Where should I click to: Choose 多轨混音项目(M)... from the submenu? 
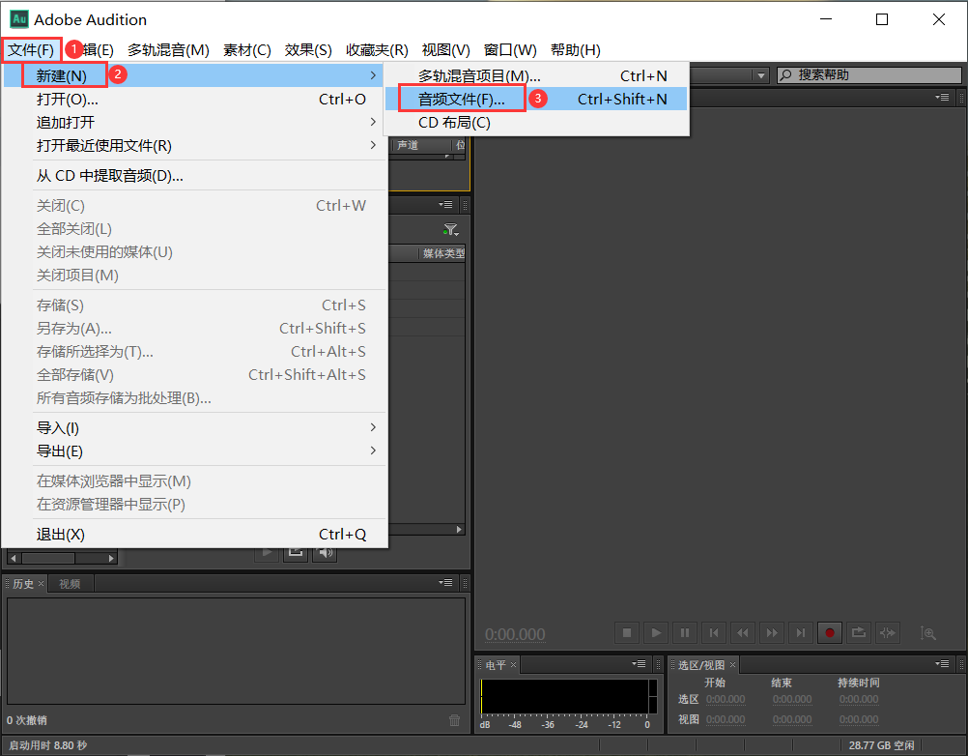[x=536, y=76]
